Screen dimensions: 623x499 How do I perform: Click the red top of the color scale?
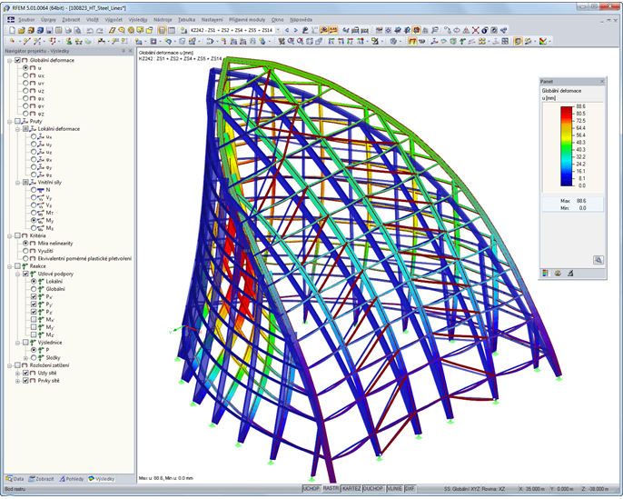567,110
